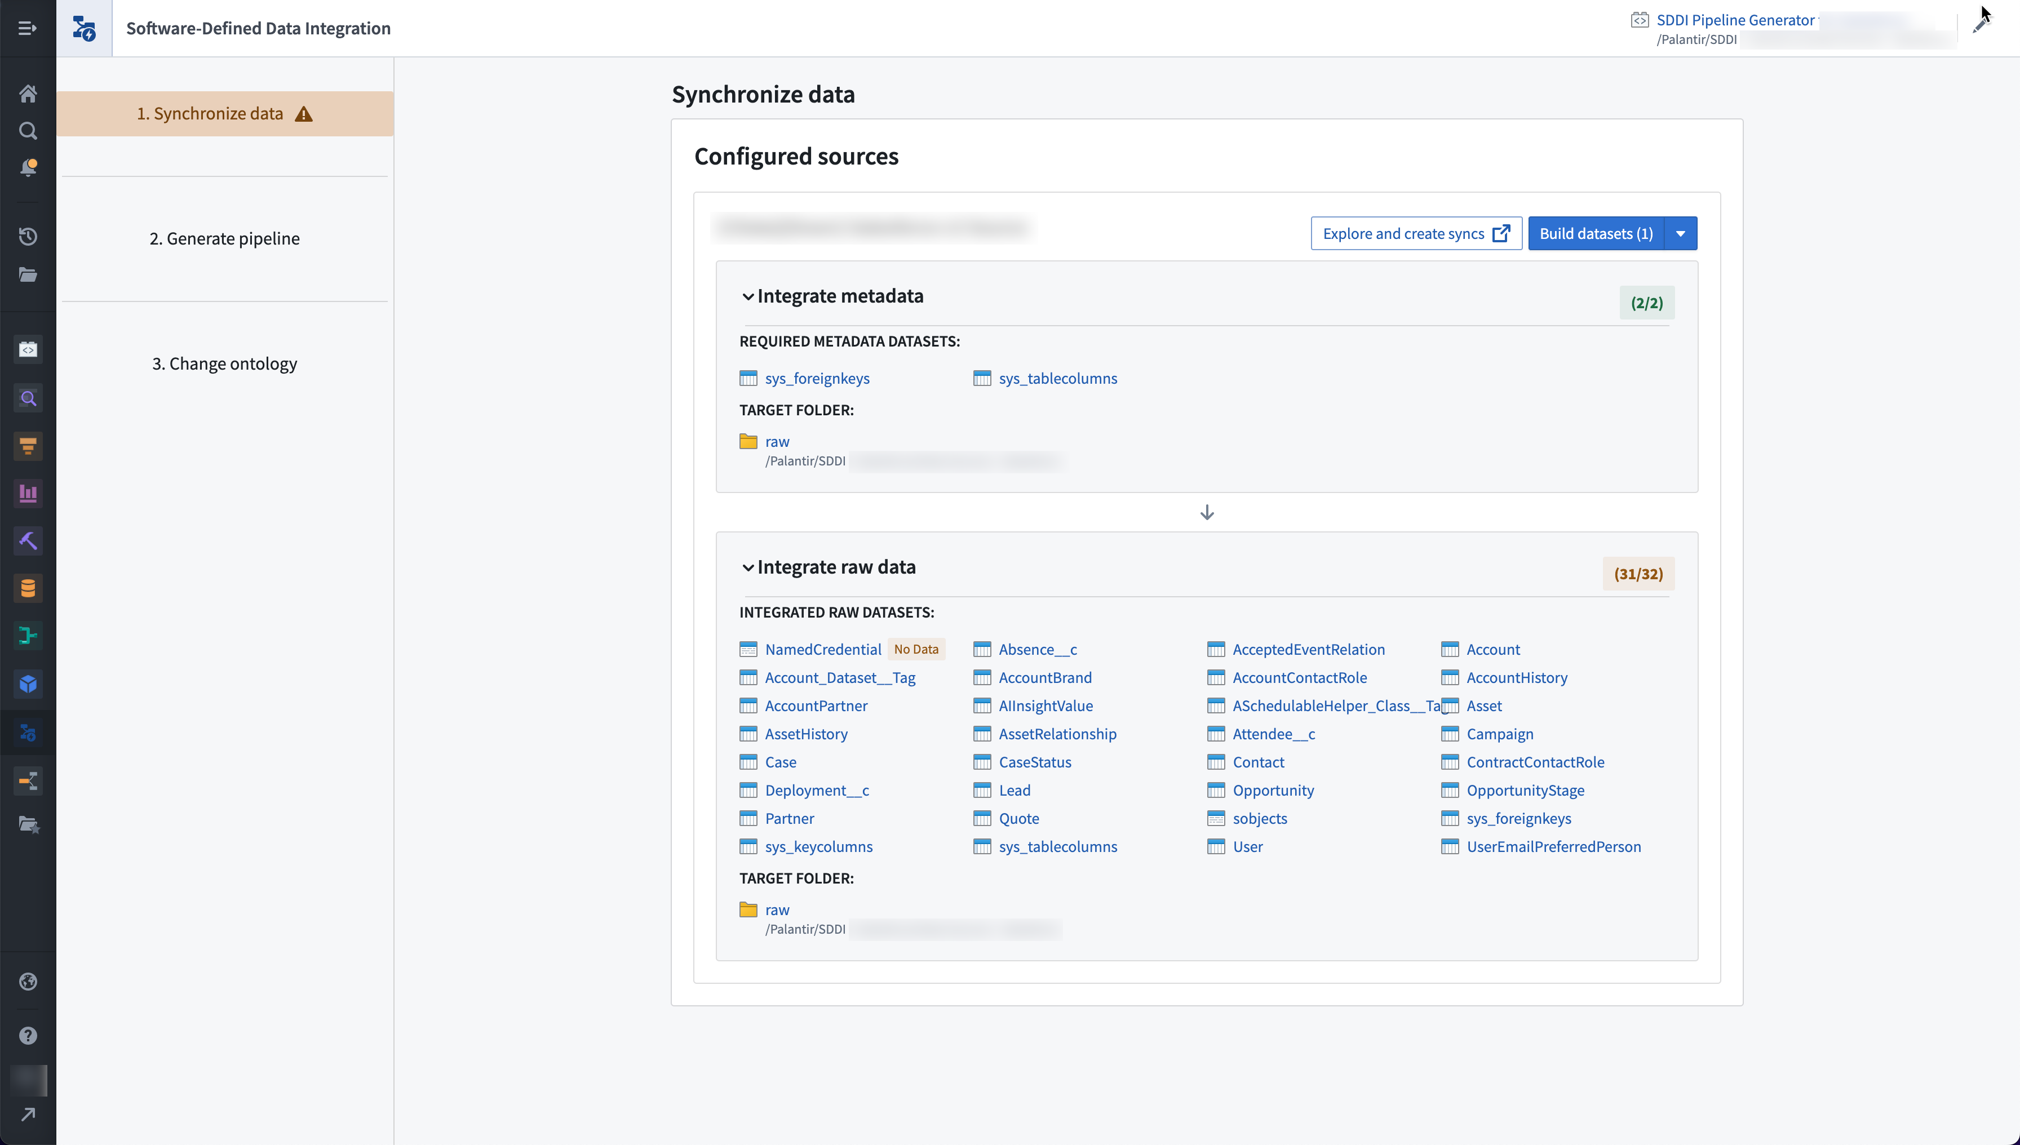The width and height of the screenshot is (2020, 1145).
Task: Open Account_Dataset__Tag dataset
Action: tap(840, 678)
